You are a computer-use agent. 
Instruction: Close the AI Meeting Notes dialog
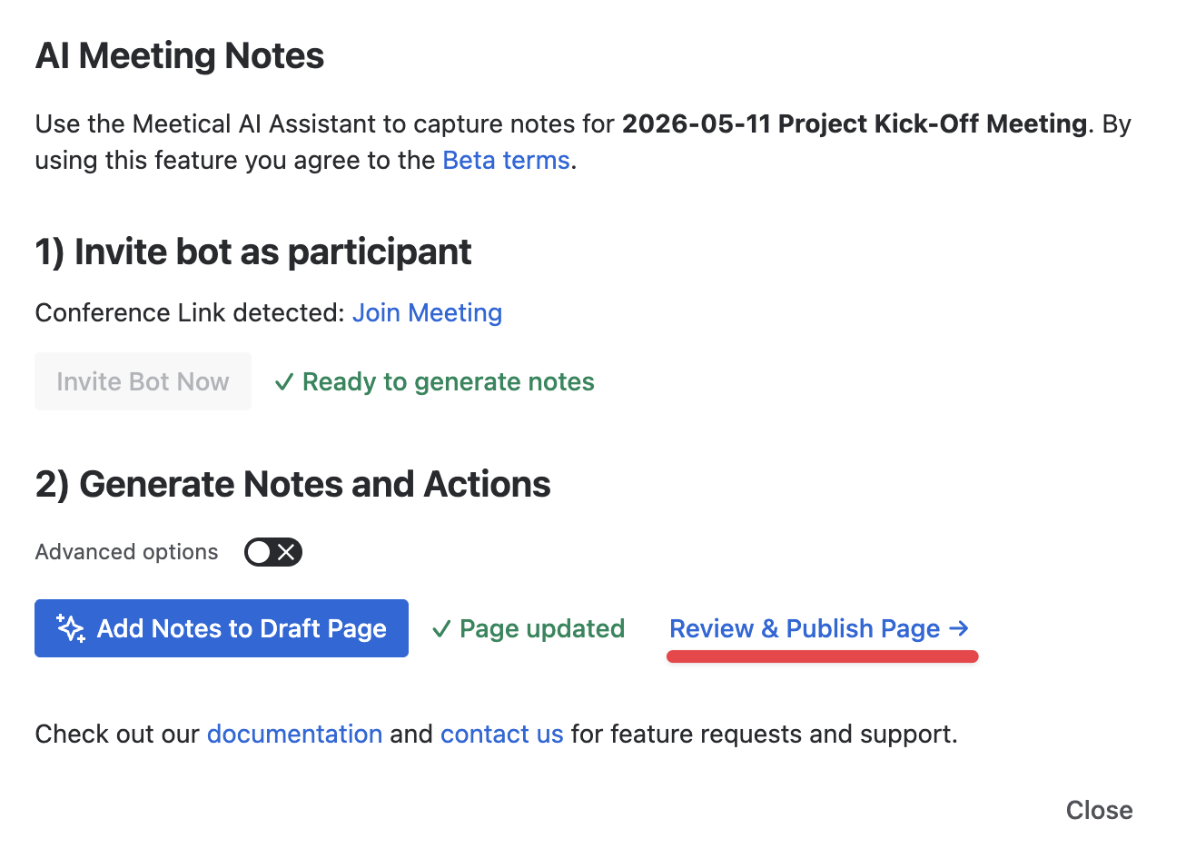point(1099,810)
